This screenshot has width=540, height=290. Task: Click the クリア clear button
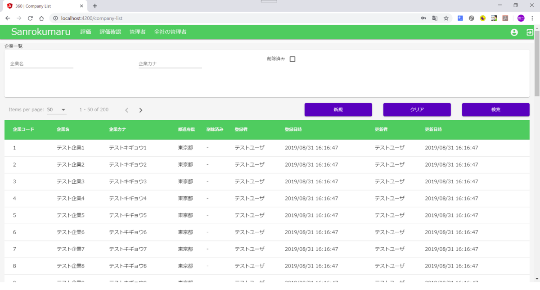coord(417,109)
